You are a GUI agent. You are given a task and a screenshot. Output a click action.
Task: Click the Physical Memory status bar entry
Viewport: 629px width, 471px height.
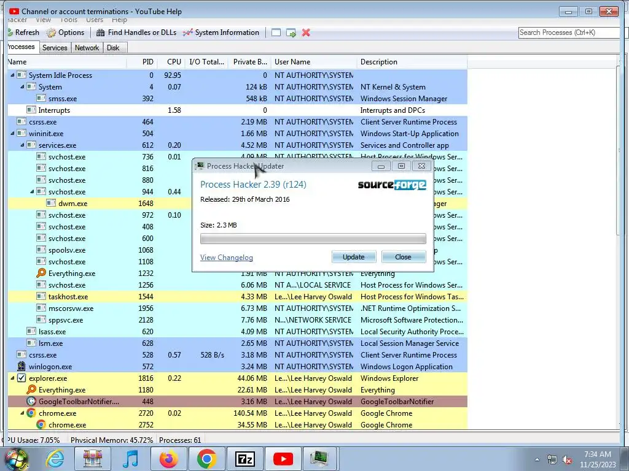click(112, 440)
